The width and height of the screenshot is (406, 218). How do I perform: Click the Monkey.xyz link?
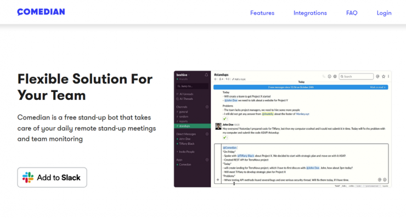(x=302, y=114)
